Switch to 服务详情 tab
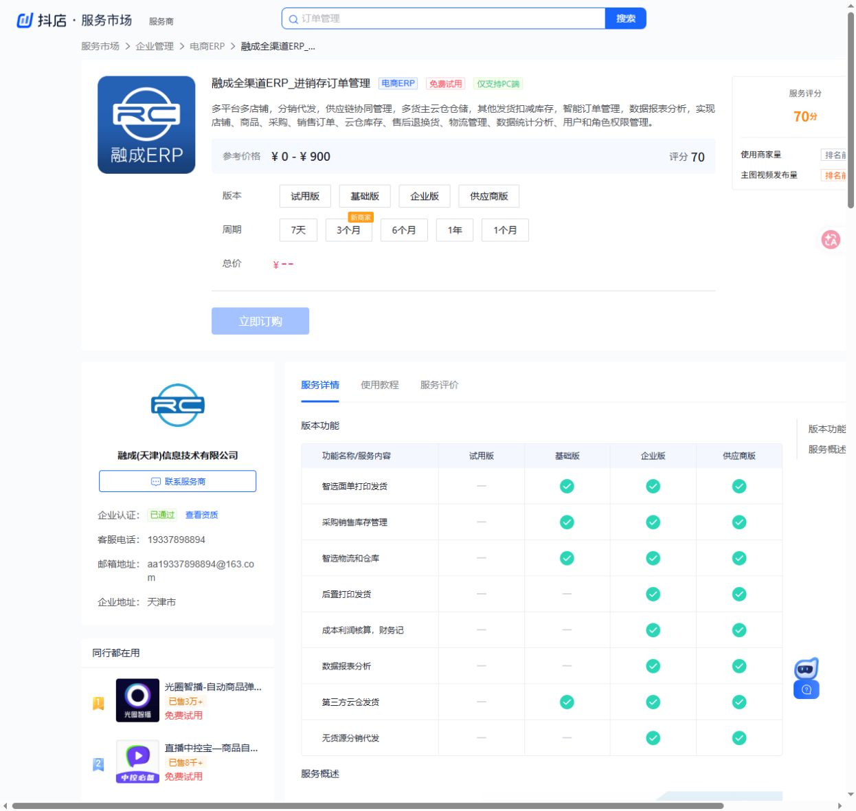Image resolution: width=856 pixels, height=811 pixels. point(320,385)
